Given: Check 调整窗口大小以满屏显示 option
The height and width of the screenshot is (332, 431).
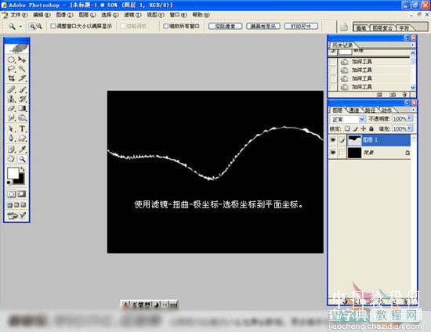Looking at the screenshot, I should (53, 26).
